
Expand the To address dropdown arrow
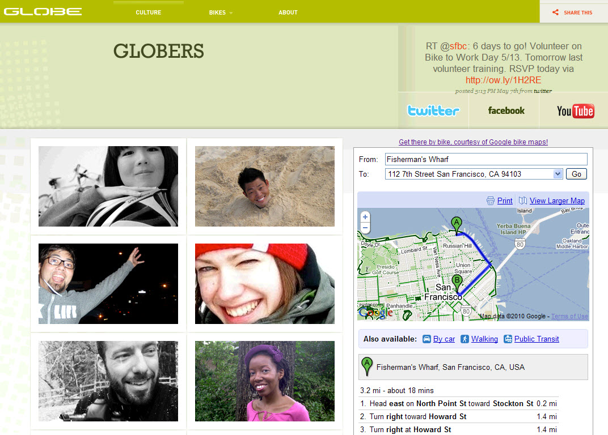[558, 174]
